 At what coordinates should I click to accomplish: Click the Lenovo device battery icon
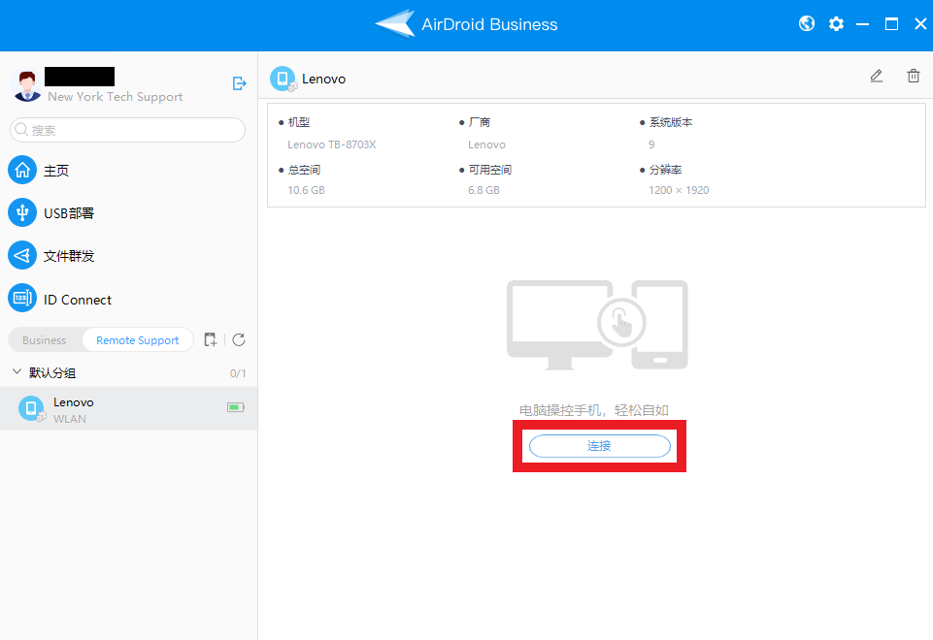point(236,407)
